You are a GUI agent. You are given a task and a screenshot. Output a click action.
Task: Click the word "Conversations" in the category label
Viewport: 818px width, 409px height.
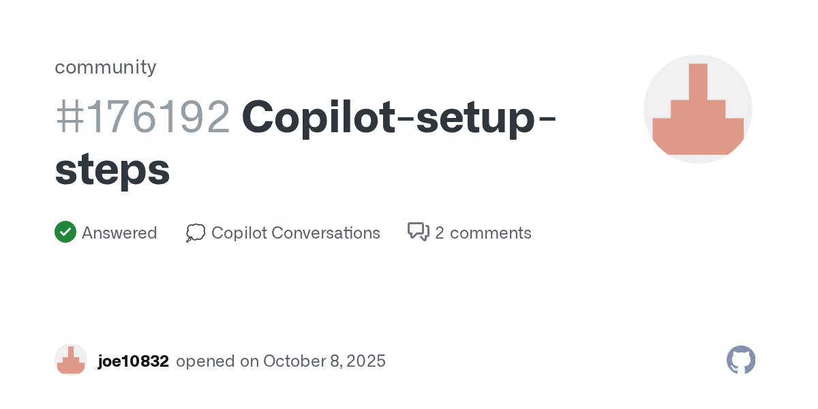coord(326,233)
